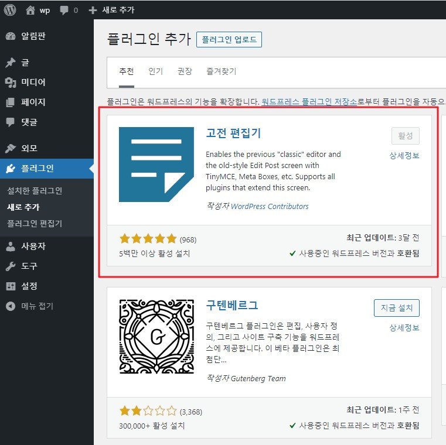Viewport: 446px width, 445px height.
Task: Open the 구텐베르그 title link
Action: [x=232, y=305]
